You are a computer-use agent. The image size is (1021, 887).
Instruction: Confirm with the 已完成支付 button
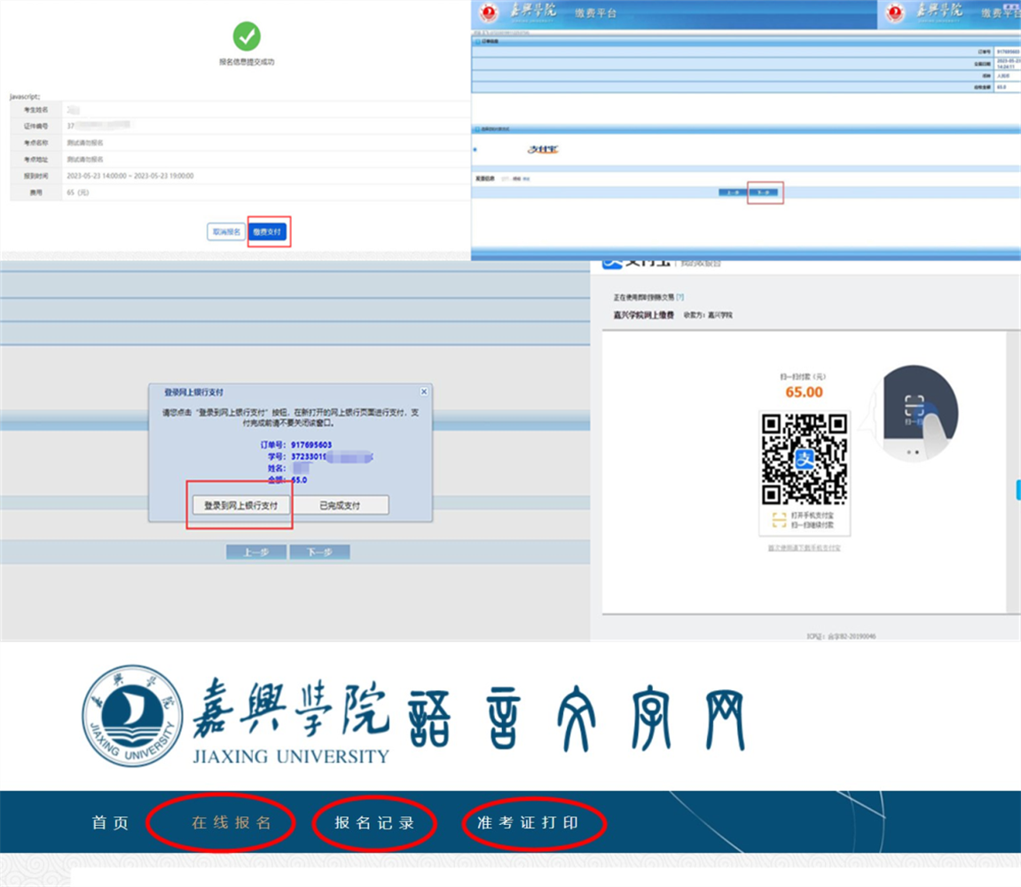click(x=340, y=505)
